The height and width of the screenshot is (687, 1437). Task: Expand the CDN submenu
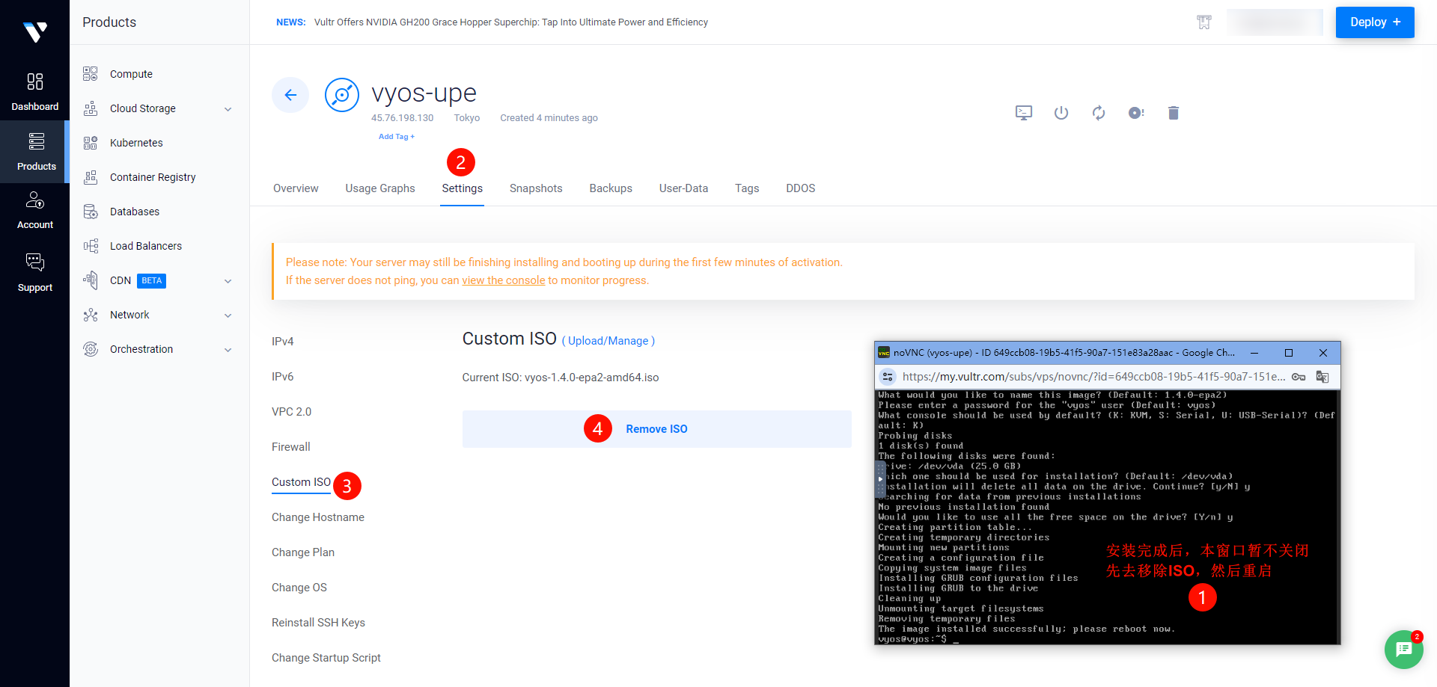tap(228, 281)
